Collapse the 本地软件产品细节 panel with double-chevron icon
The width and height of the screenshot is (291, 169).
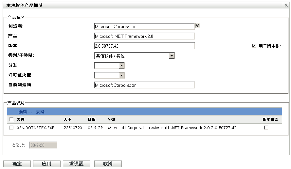286,5
